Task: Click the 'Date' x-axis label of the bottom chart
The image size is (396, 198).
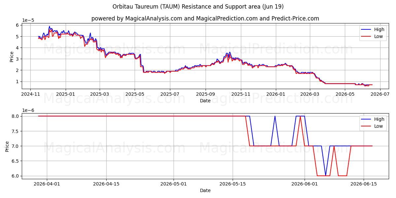Action: pos(205,190)
